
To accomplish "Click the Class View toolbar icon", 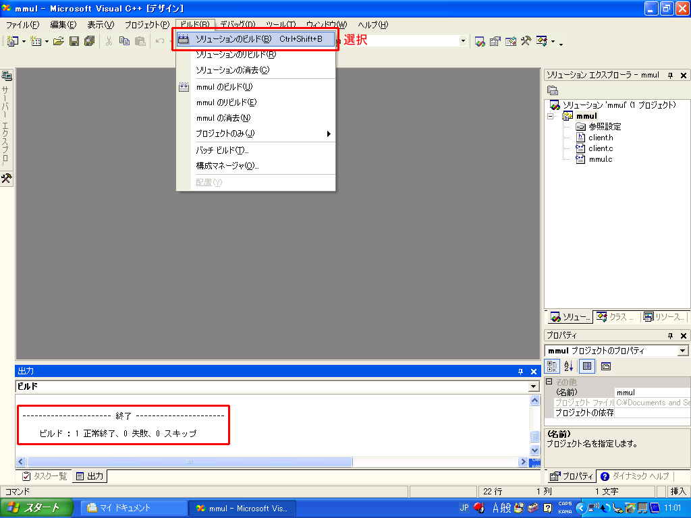I will click(x=542, y=41).
